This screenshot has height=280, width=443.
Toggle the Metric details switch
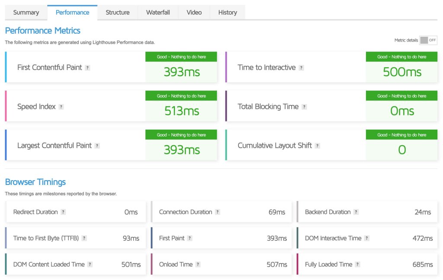click(x=428, y=40)
